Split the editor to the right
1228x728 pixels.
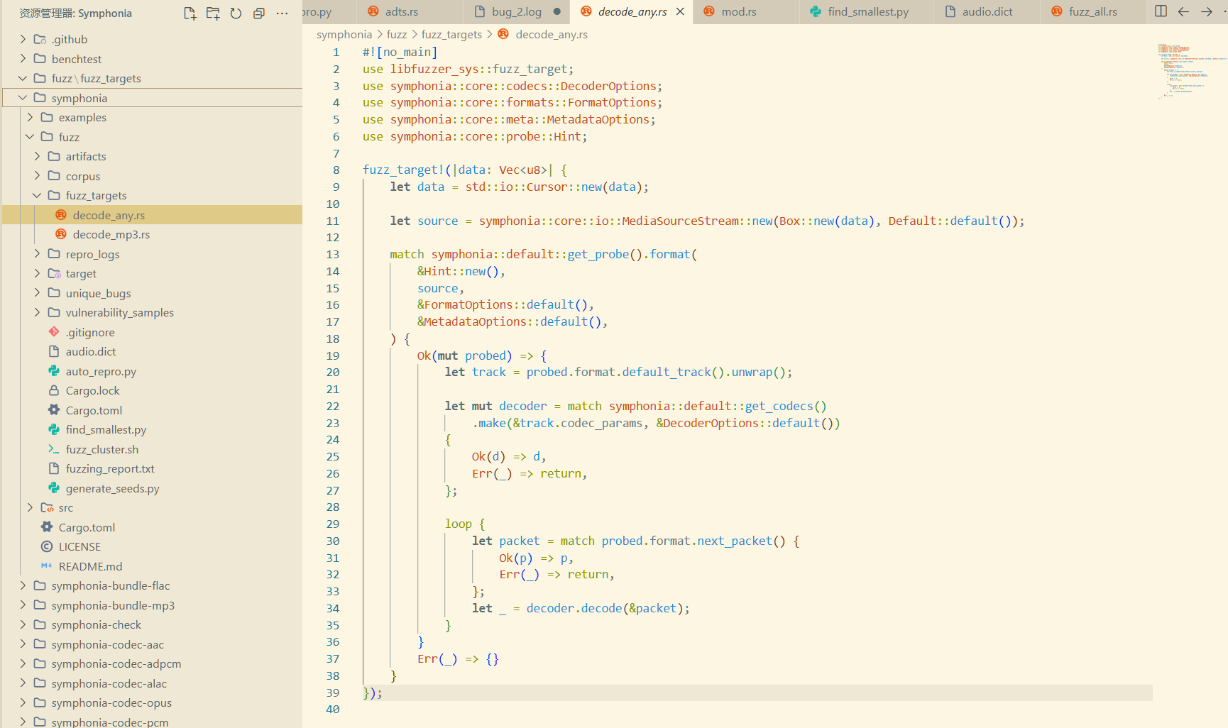click(x=1161, y=11)
